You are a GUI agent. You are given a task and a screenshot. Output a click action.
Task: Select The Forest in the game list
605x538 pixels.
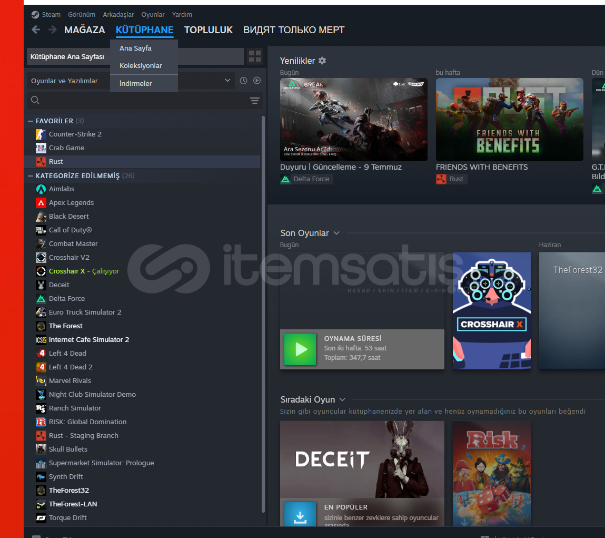(x=142, y=326)
